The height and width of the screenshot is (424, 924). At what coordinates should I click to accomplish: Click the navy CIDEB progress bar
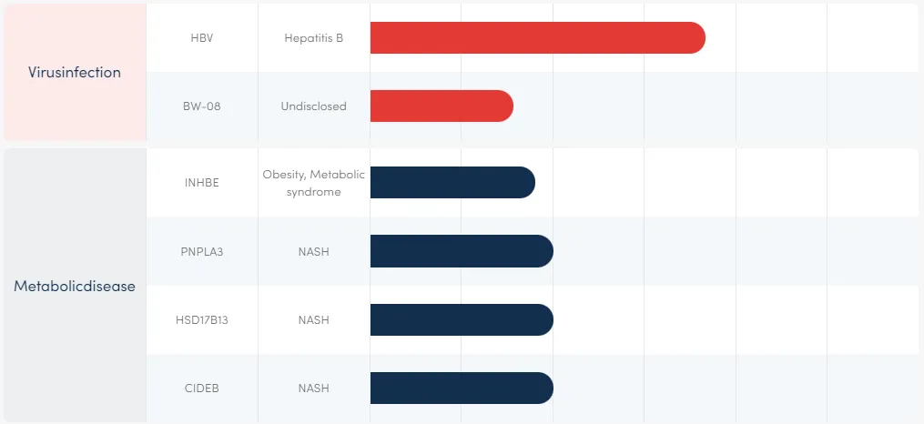462,389
